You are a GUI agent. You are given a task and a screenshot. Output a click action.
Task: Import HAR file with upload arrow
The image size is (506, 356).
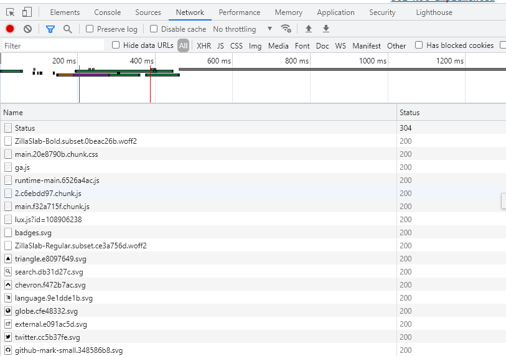tap(309, 29)
